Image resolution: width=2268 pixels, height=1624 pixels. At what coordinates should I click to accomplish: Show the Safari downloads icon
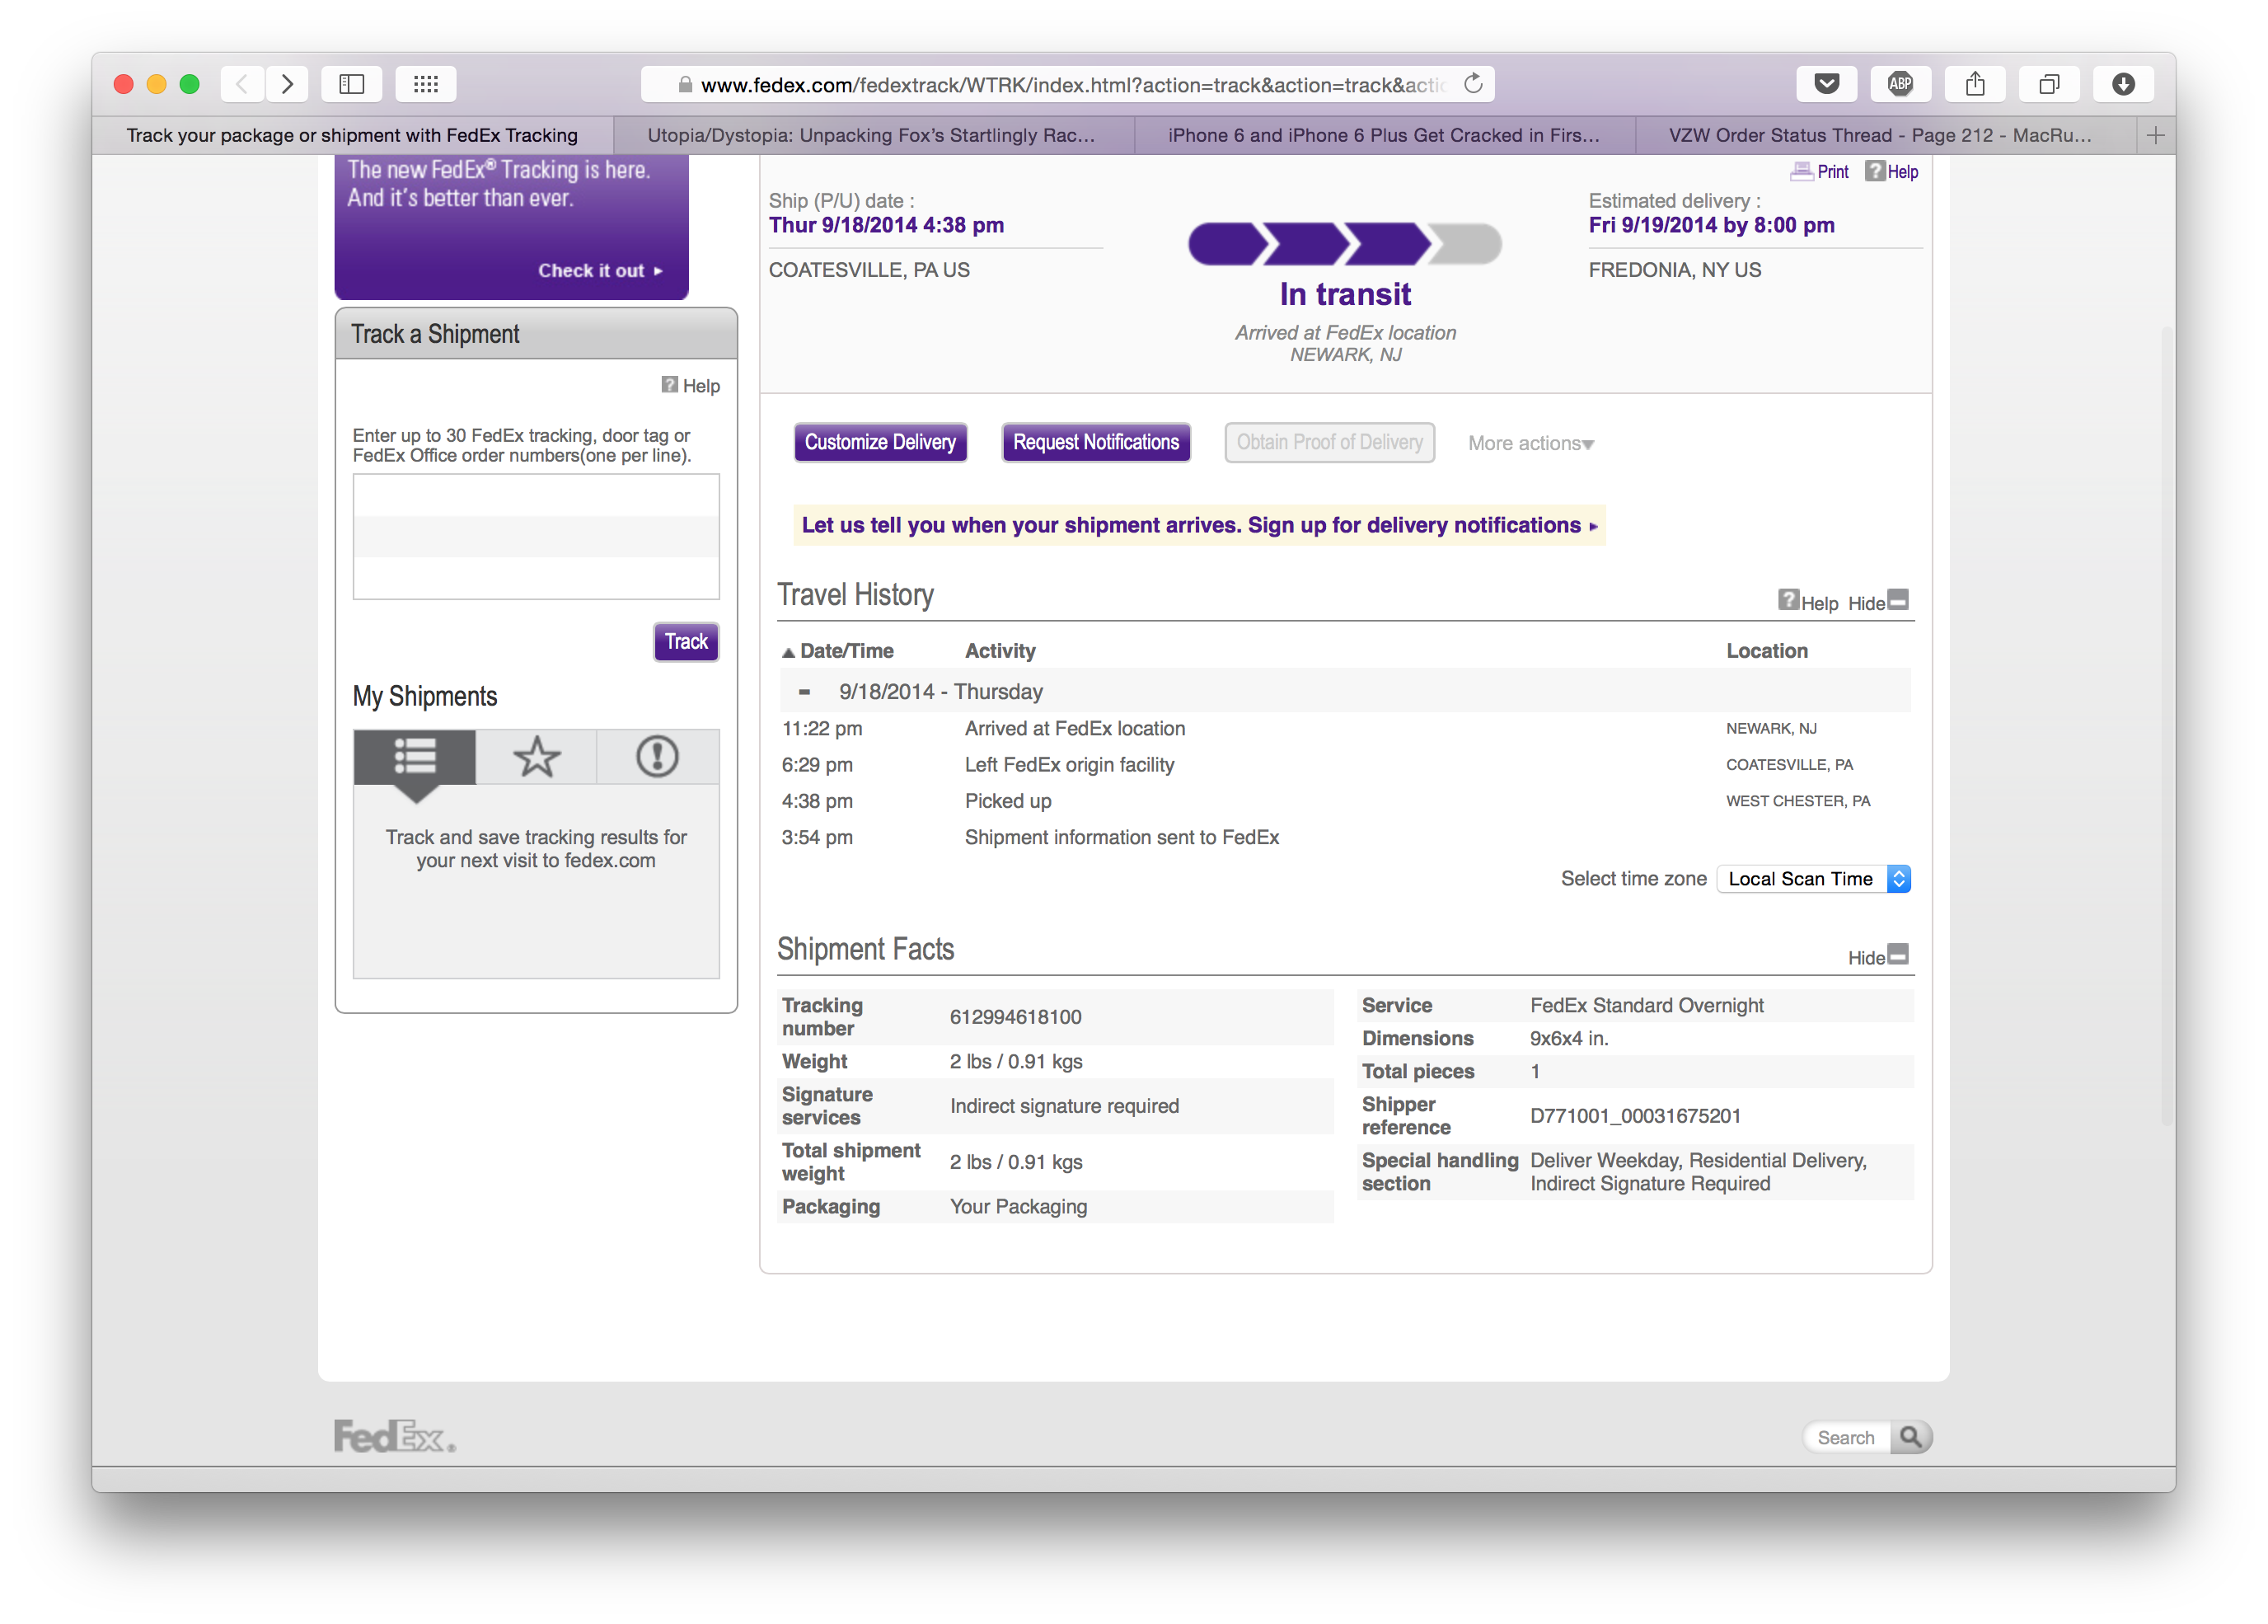pyautogui.click(x=2123, y=84)
